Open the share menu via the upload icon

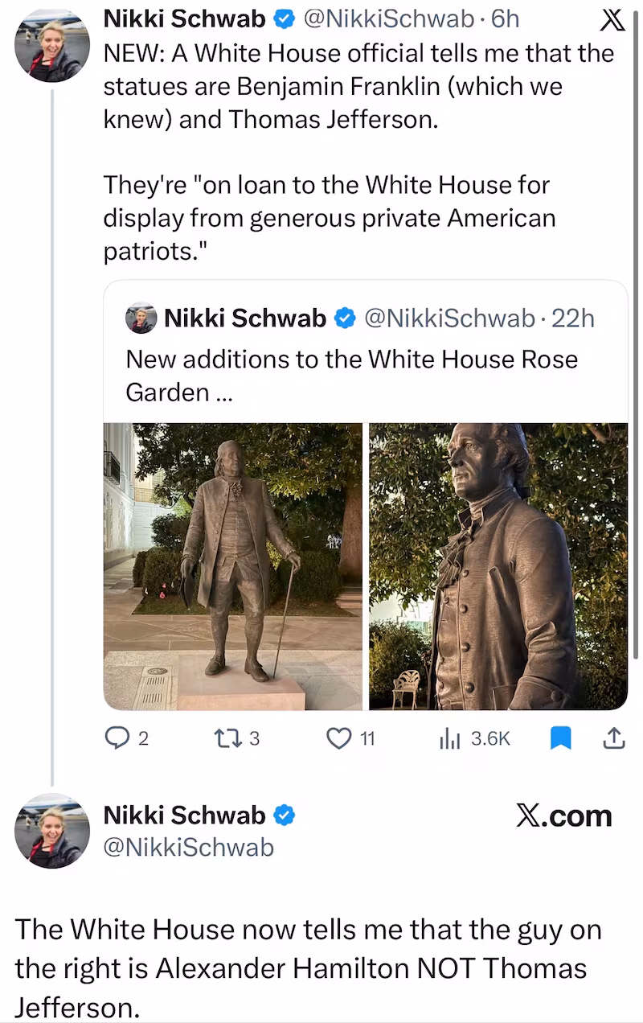(615, 737)
